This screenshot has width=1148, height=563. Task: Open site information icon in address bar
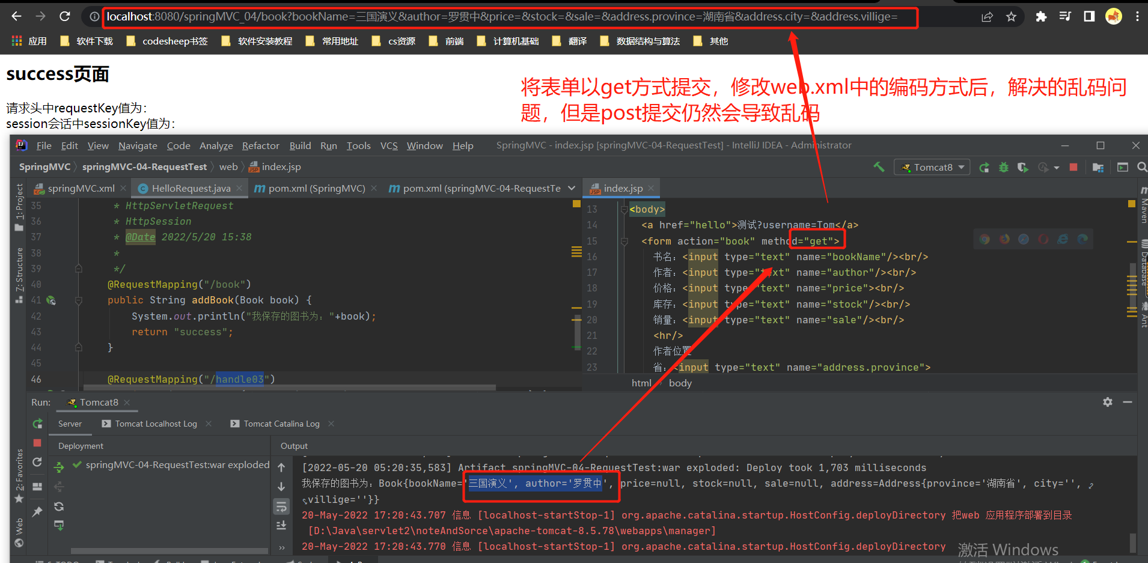[x=94, y=17]
